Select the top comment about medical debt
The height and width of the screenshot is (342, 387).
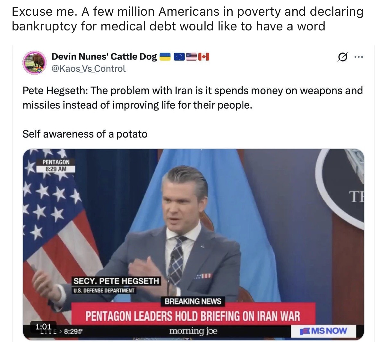click(188, 19)
